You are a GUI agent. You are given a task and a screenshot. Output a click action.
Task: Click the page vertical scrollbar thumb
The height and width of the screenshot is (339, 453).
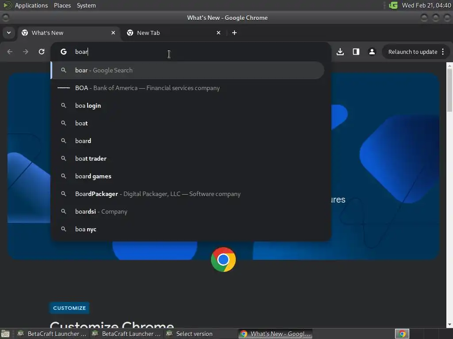point(449,89)
